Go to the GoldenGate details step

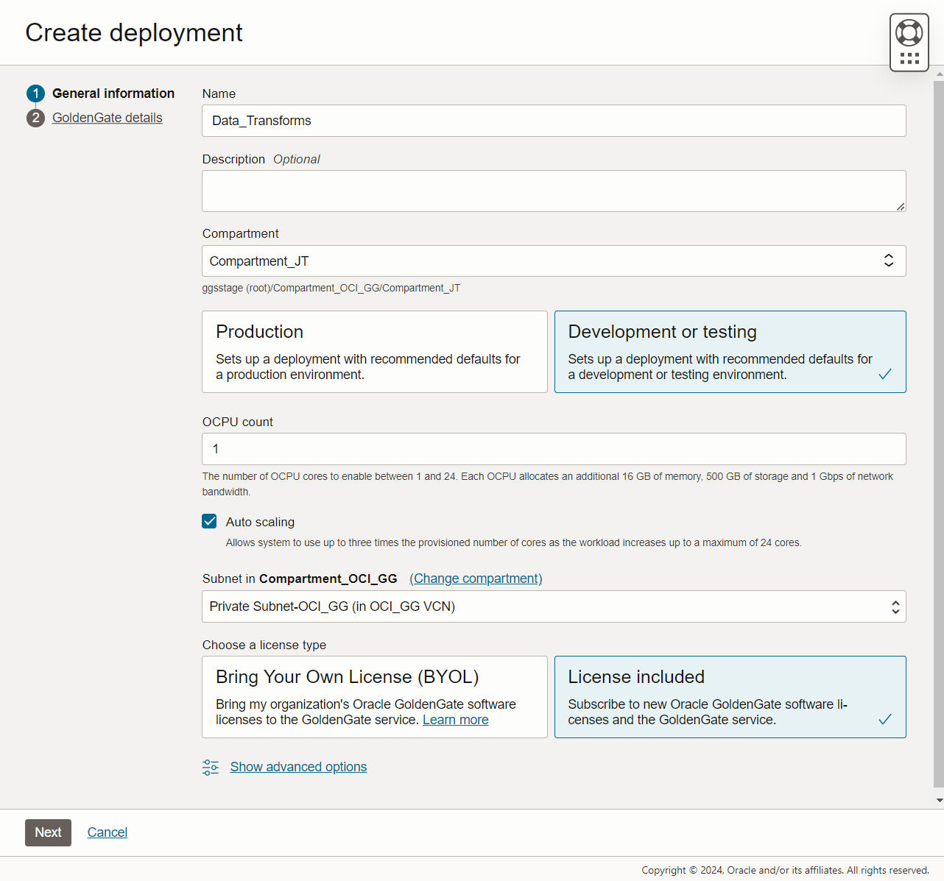coord(107,117)
